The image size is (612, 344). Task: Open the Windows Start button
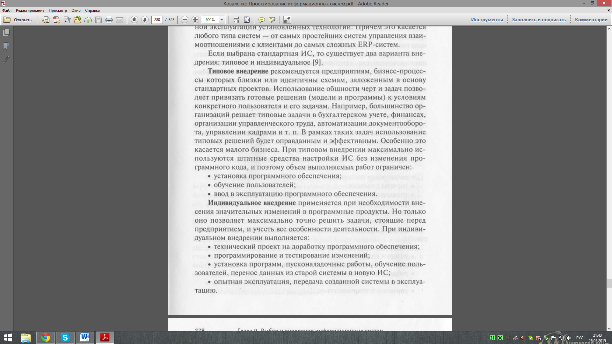(8, 338)
